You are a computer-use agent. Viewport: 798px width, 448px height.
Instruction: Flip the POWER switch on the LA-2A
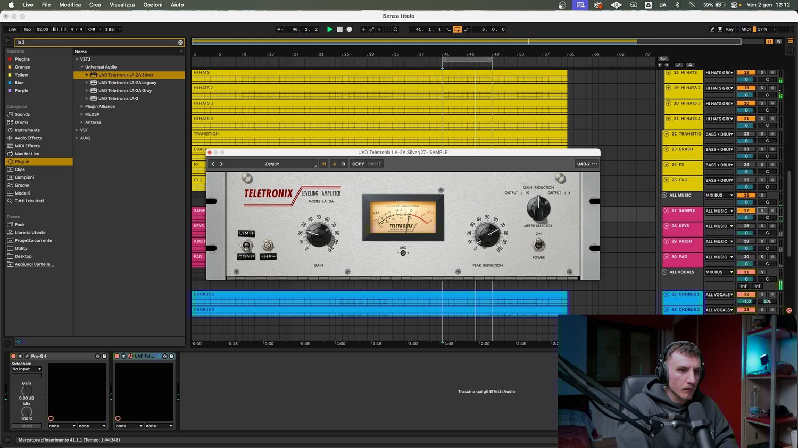coord(538,245)
